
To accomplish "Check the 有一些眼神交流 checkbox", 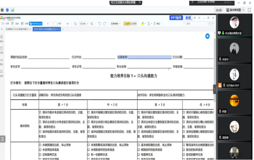I will 88,154.
